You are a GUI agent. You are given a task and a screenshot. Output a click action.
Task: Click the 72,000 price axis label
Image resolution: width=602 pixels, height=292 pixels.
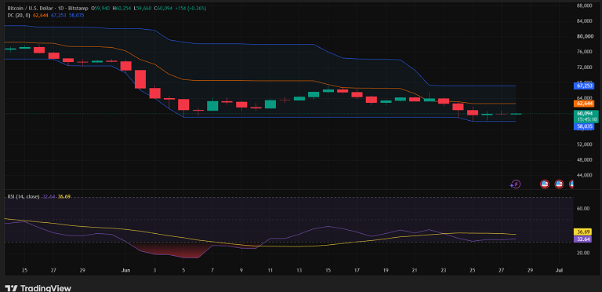tap(585, 68)
